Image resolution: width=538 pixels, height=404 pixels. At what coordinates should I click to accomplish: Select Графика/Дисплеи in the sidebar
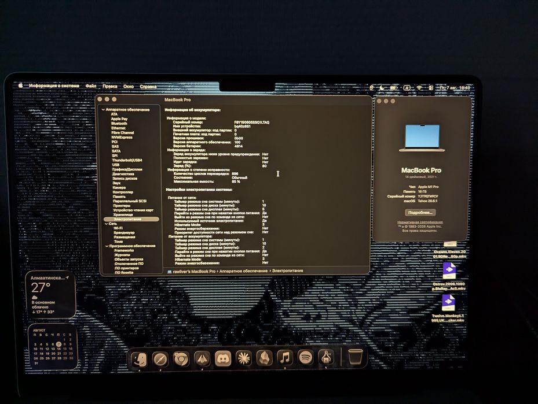pos(127,169)
